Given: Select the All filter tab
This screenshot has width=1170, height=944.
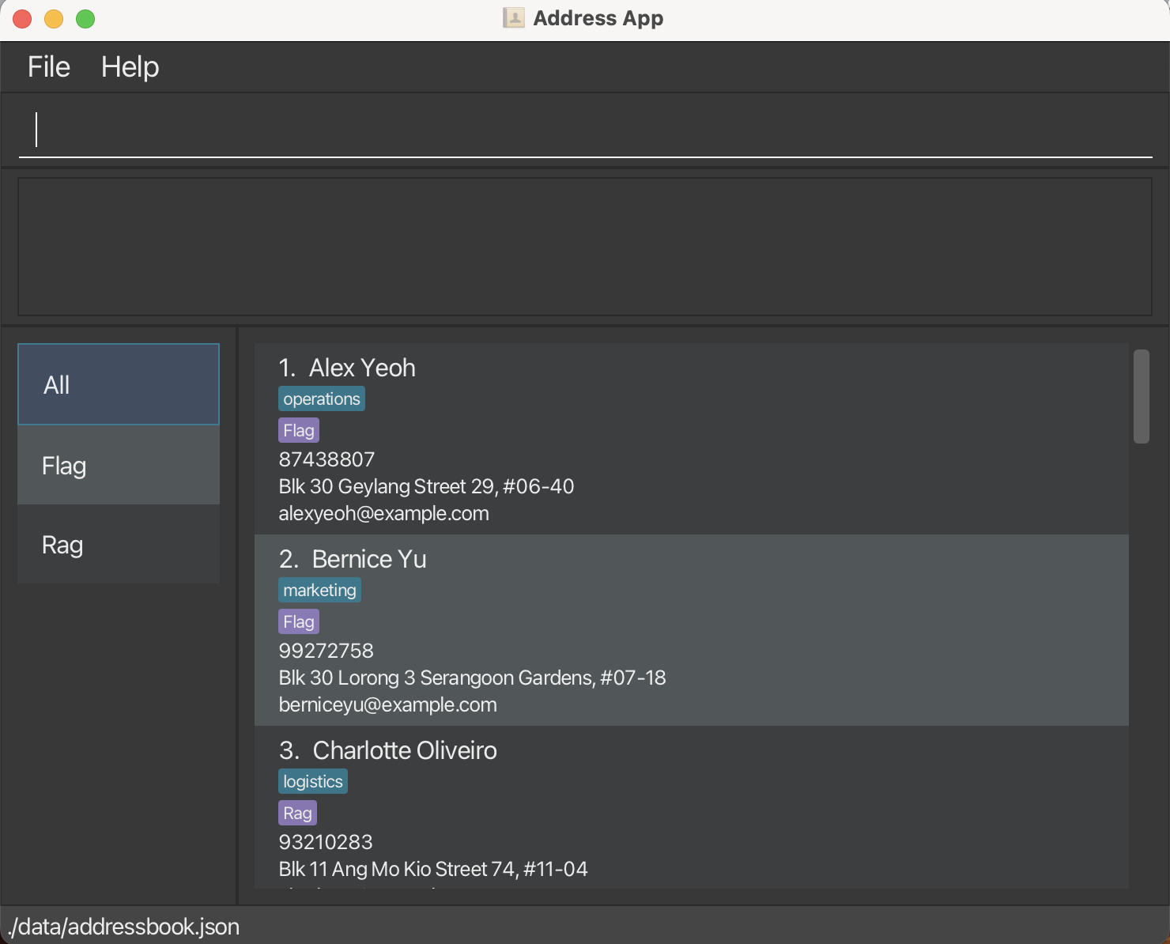Looking at the screenshot, I should [119, 385].
